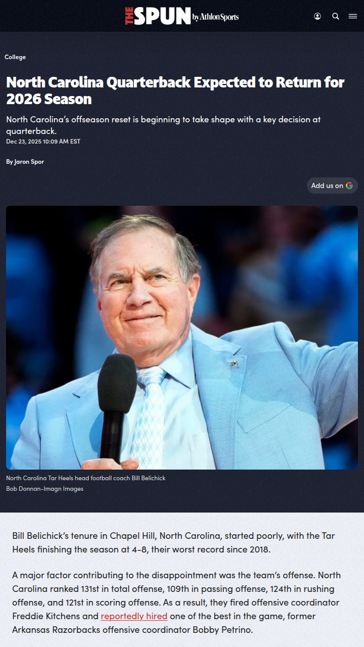The image size is (364, 647).
Task: Select the Tar Heels head coach caption
Action: tap(85, 478)
